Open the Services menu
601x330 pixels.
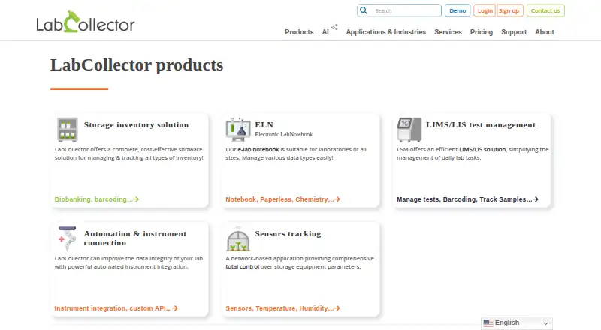coord(448,32)
